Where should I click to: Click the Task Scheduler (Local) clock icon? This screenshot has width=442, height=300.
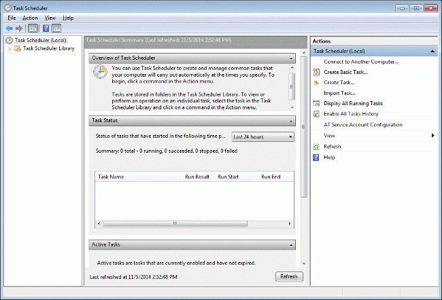pyautogui.click(x=9, y=40)
